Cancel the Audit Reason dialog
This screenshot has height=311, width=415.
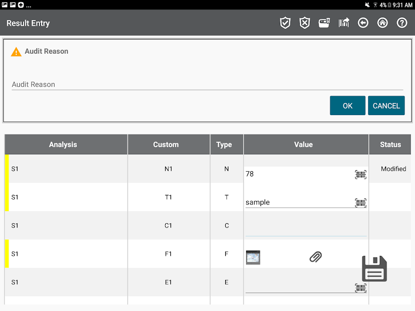386,106
